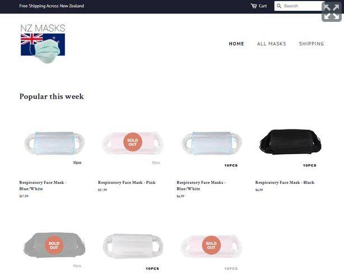Click the Sold Out badge on pink mask
The height and width of the screenshot is (278, 344).
133,142
